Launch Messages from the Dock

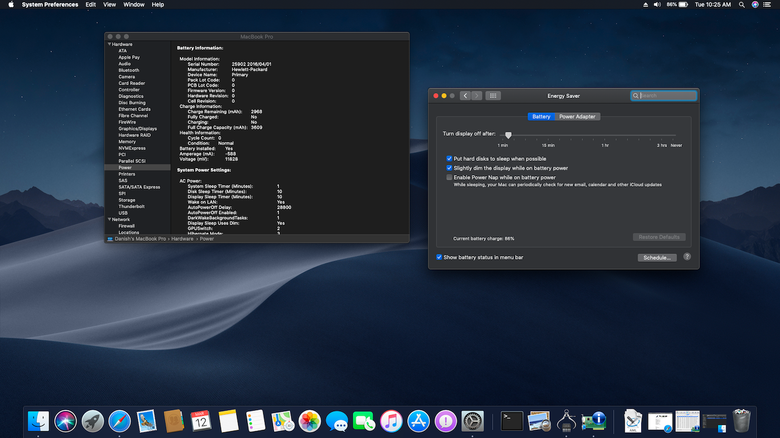(337, 421)
